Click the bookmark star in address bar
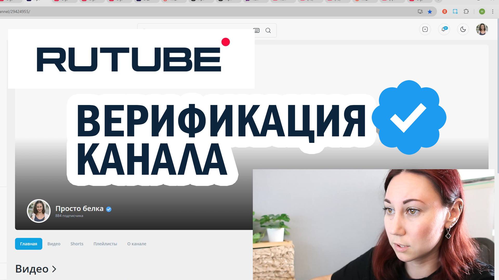 tap(430, 12)
